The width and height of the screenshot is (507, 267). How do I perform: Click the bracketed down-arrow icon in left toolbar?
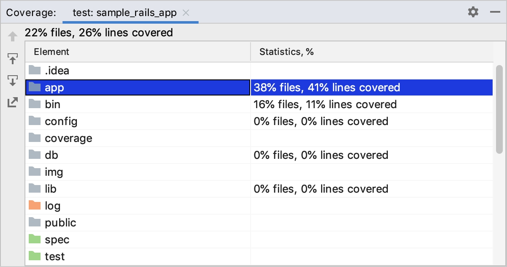13,80
